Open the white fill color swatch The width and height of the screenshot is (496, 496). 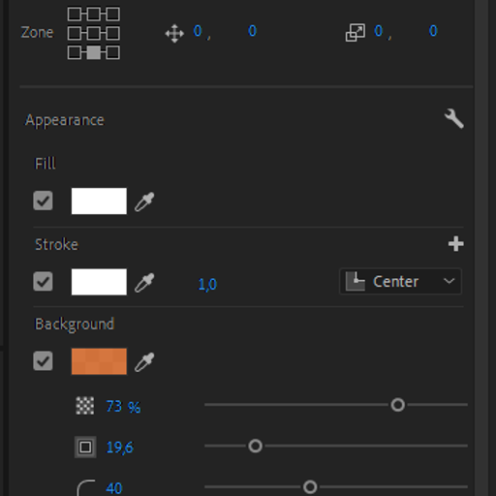click(99, 201)
